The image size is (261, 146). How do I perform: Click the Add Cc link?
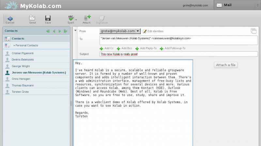[x=109, y=48]
